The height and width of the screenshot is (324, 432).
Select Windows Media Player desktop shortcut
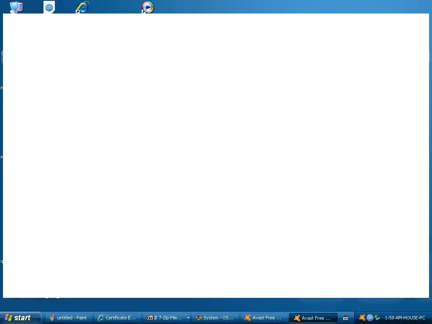point(148,7)
